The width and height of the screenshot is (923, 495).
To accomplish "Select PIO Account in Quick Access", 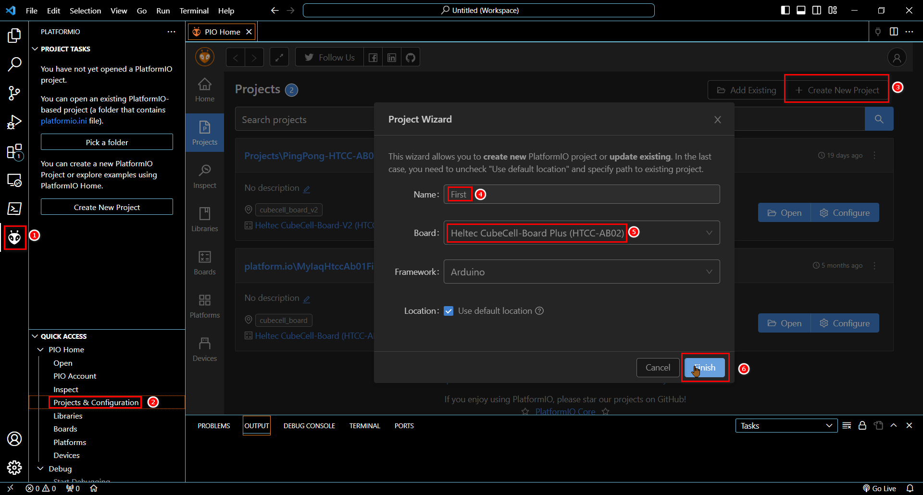I will [75, 376].
